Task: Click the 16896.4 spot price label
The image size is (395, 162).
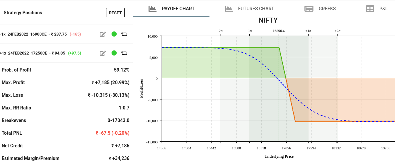Action: pyautogui.click(x=279, y=31)
